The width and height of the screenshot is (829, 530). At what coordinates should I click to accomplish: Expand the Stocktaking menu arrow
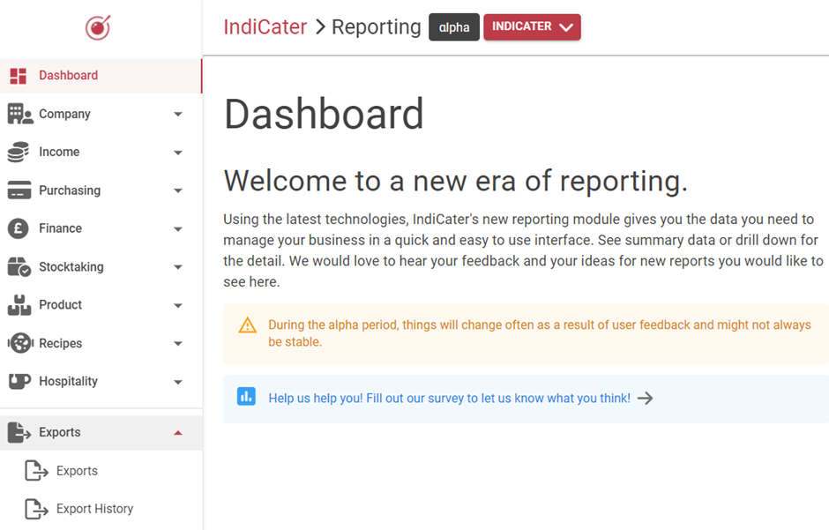click(x=178, y=267)
